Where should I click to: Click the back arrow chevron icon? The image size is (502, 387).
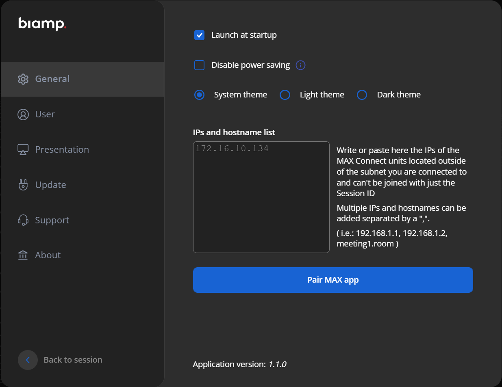28,360
